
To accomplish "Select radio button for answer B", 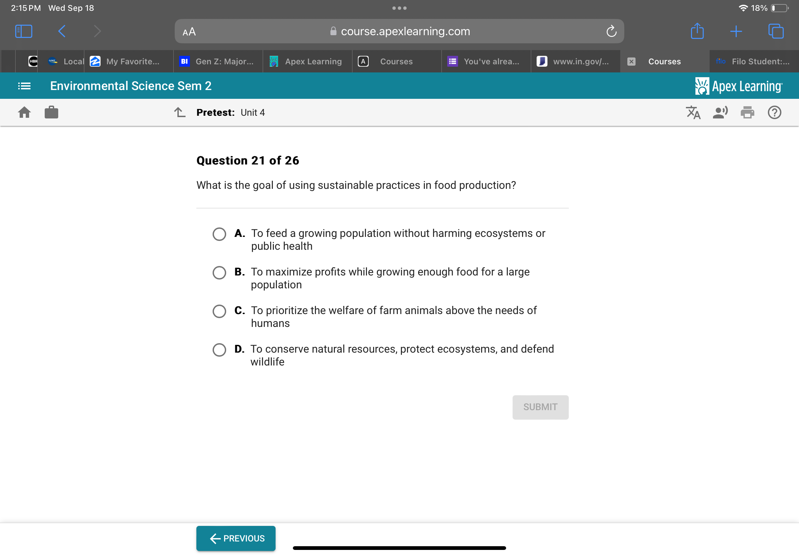I will [219, 272].
